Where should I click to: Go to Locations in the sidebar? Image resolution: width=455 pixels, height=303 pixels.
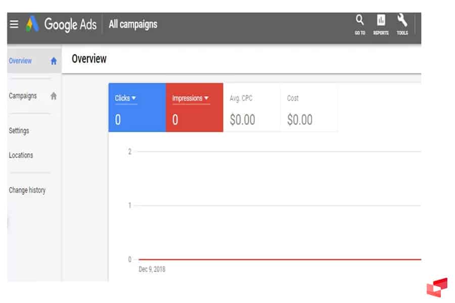point(21,156)
